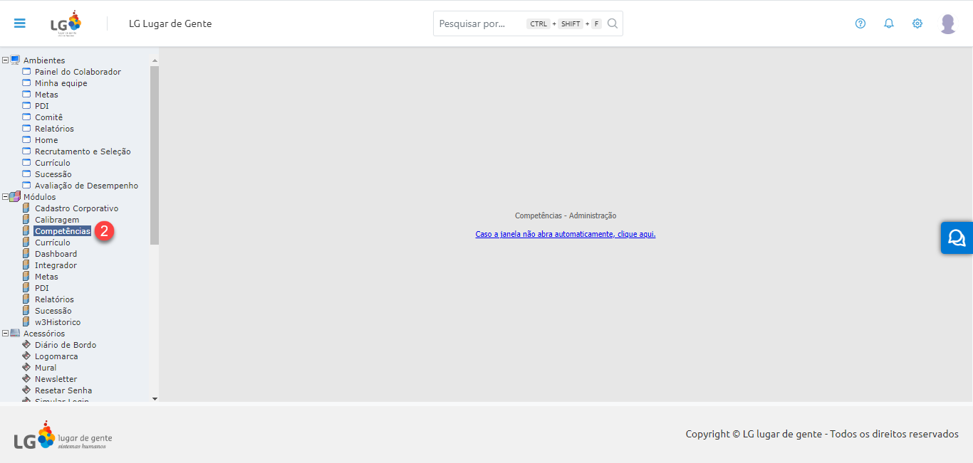Click the Dashboard module icon
Viewport: 973px width, 463px height.
pos(26,254)
